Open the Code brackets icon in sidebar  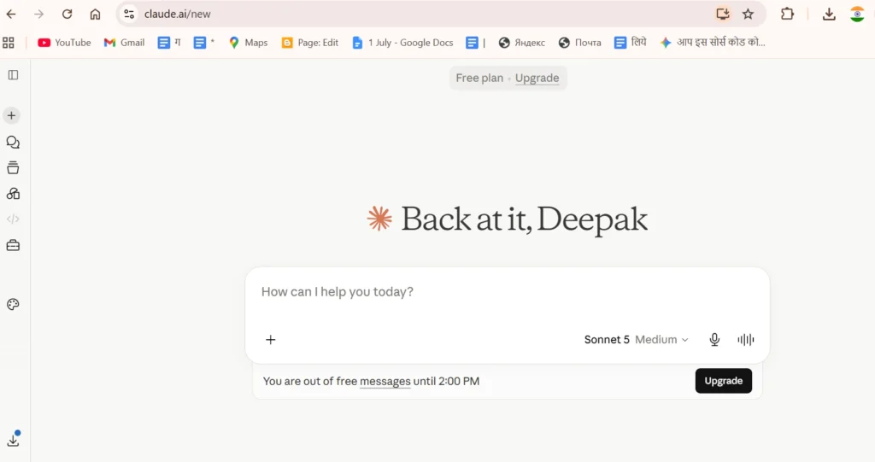coord(13,219)
